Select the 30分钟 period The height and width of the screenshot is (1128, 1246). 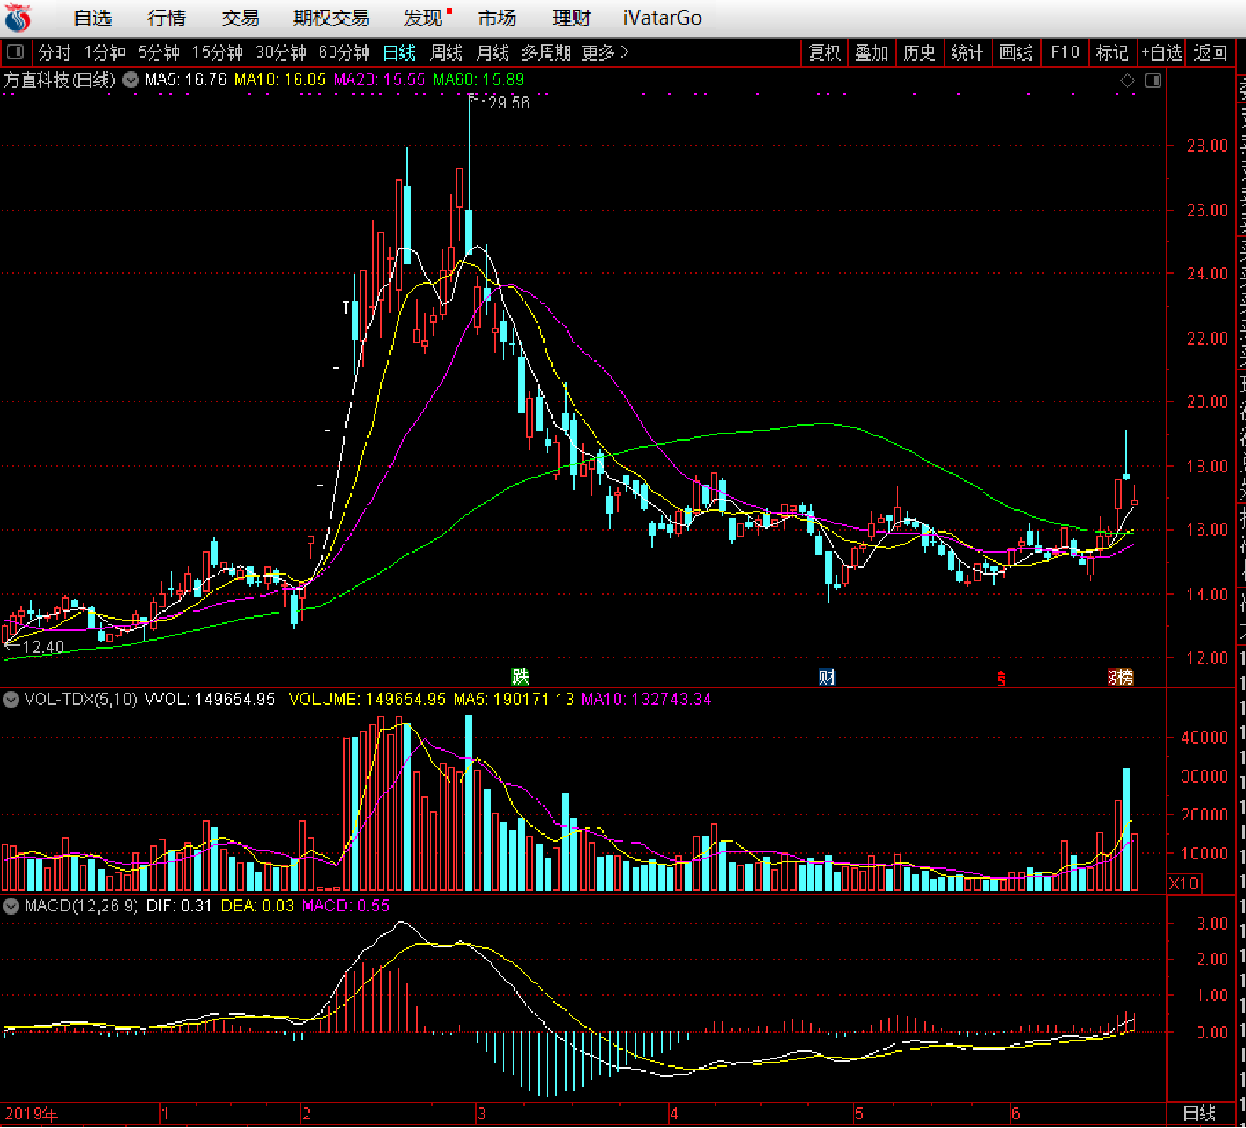click(281, 53)
